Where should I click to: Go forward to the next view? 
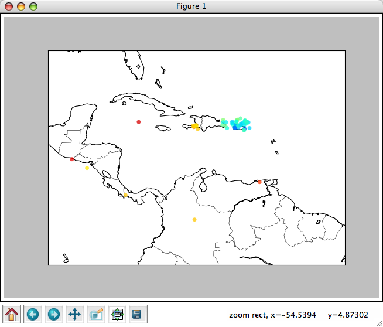pos(54,314)
